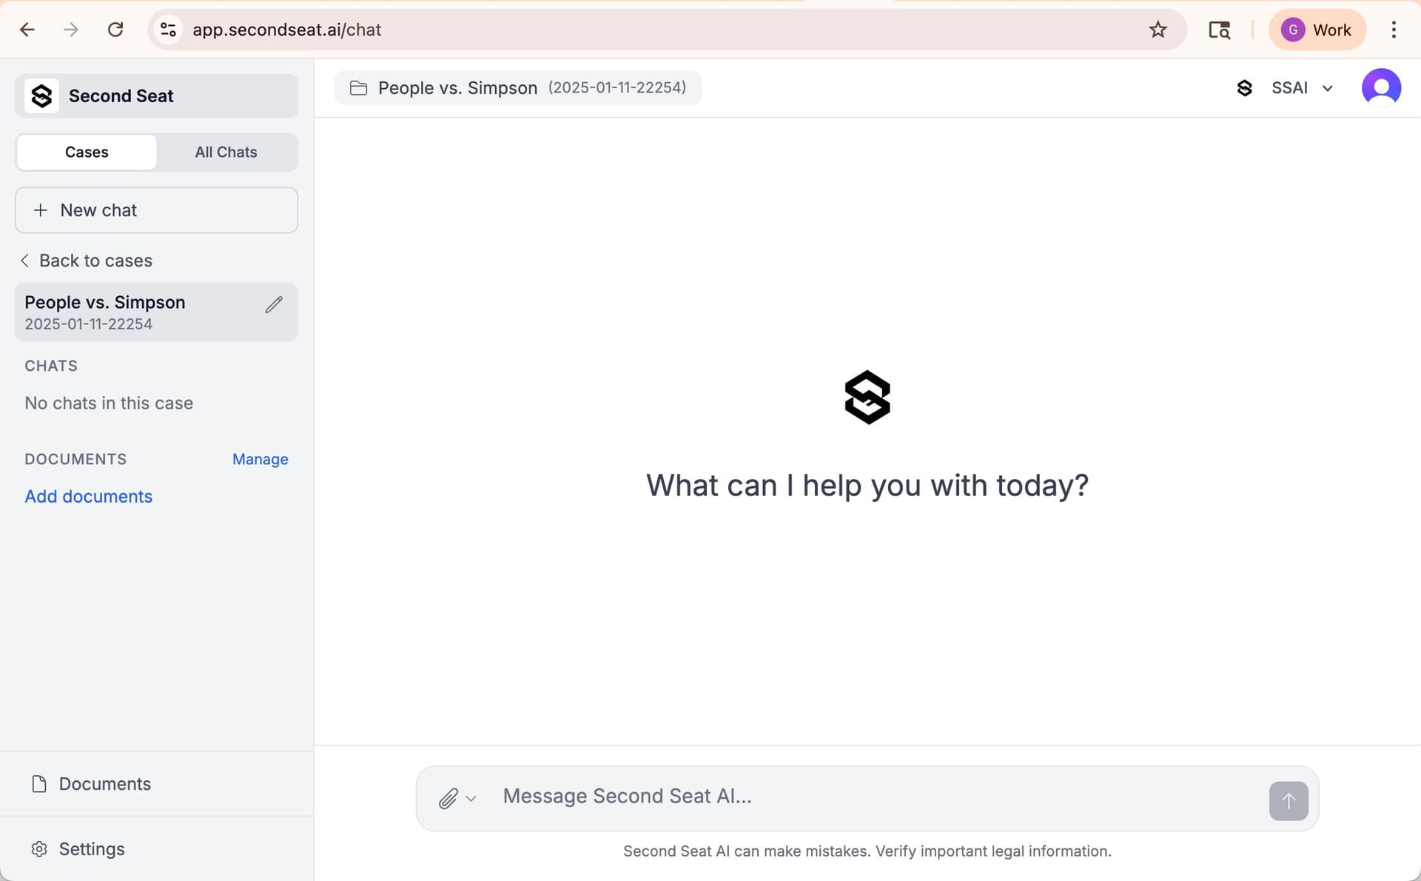This screenshot has height=881, width=1421.
Task: Open the user profile avatar
Action: [x=1381, y=88]
